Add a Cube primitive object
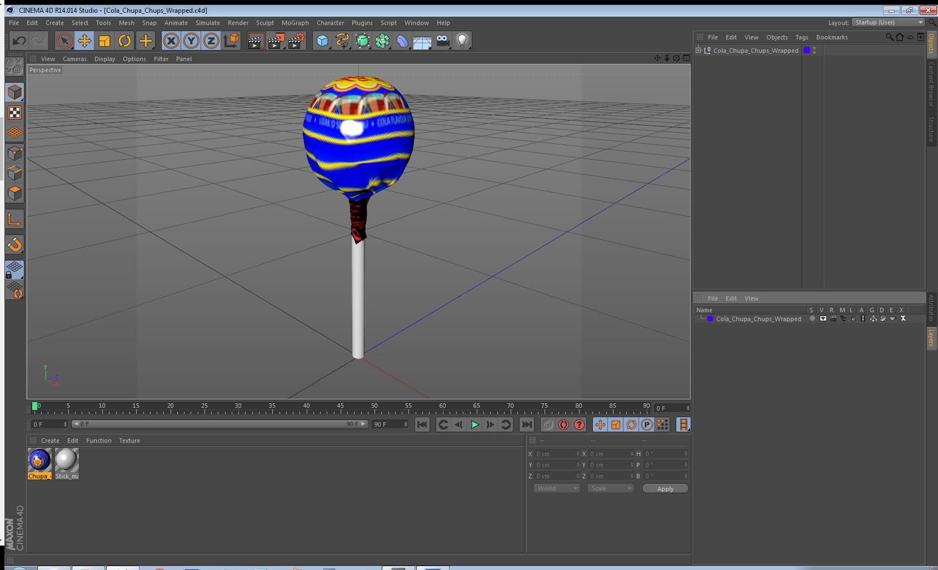Screen dimensions: 938x570 click(x=322, y=41)
